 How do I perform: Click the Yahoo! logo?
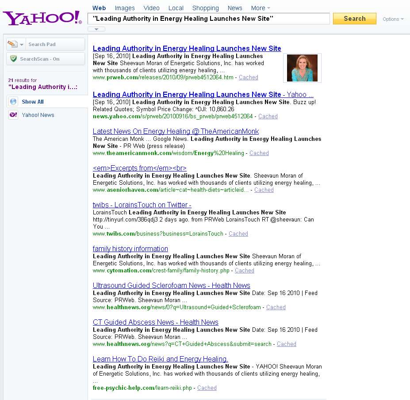42,18
